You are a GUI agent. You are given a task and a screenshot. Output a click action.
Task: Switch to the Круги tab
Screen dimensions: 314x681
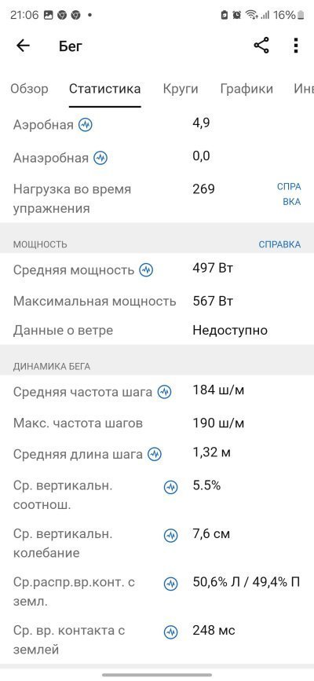coord(181,89)
